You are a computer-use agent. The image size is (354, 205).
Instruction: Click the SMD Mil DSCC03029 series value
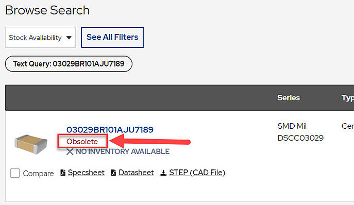[x=300, y=132]
